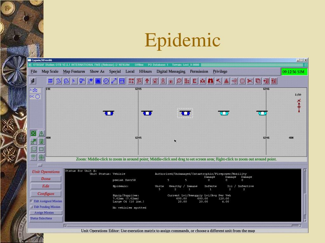Open the Map Scale menu
The height and width of the screenshot is (243, 325).
(x=50, y=72)
